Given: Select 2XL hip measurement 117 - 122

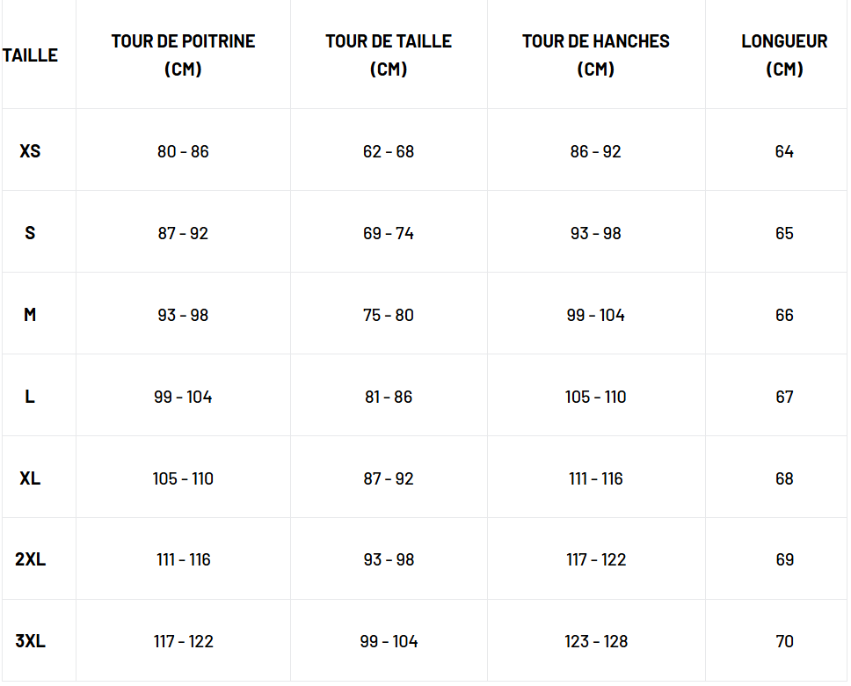Looking at the screenshot, I should (595, 559).
